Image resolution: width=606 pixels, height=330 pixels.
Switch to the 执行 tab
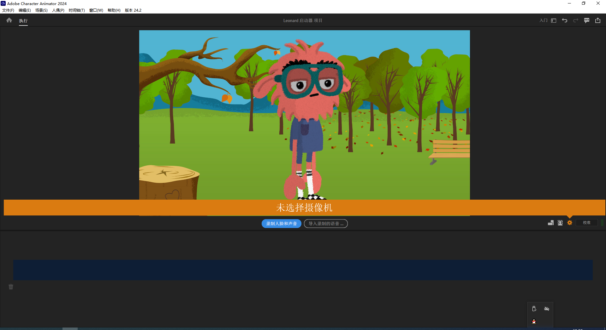tap(23, 21)
